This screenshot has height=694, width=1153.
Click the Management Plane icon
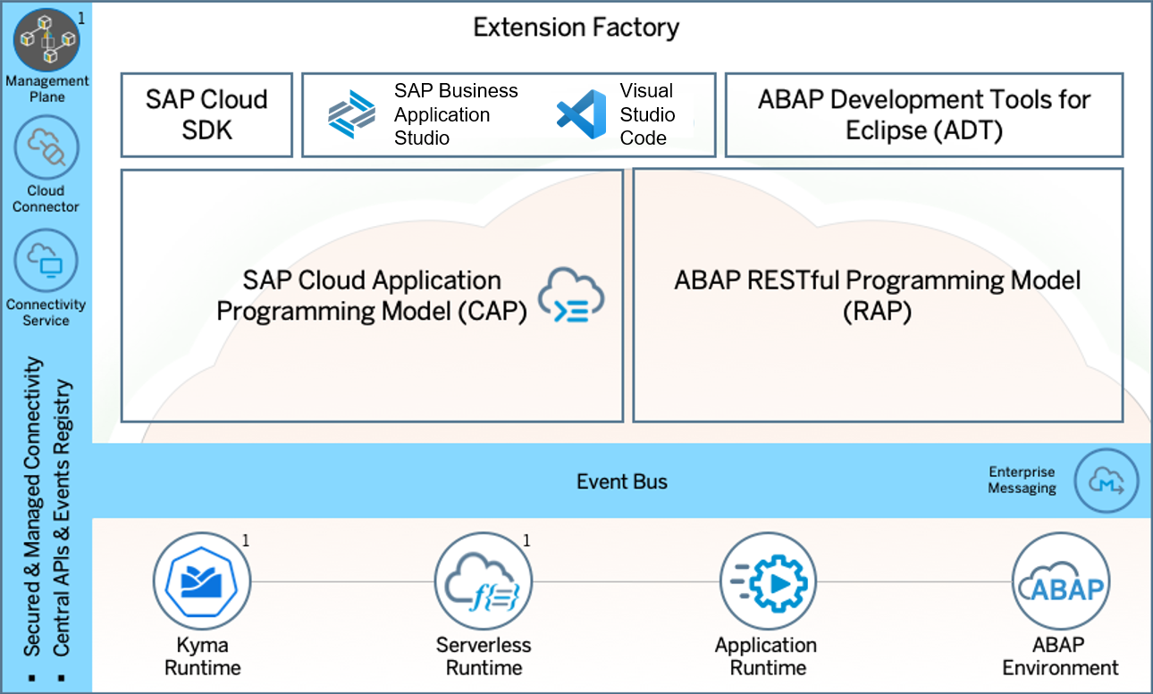click(x=46, y=39)
